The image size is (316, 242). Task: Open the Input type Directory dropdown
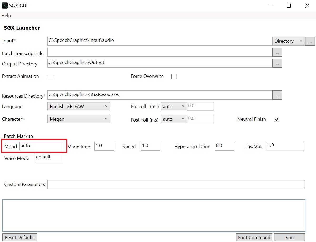pos(288,41)
